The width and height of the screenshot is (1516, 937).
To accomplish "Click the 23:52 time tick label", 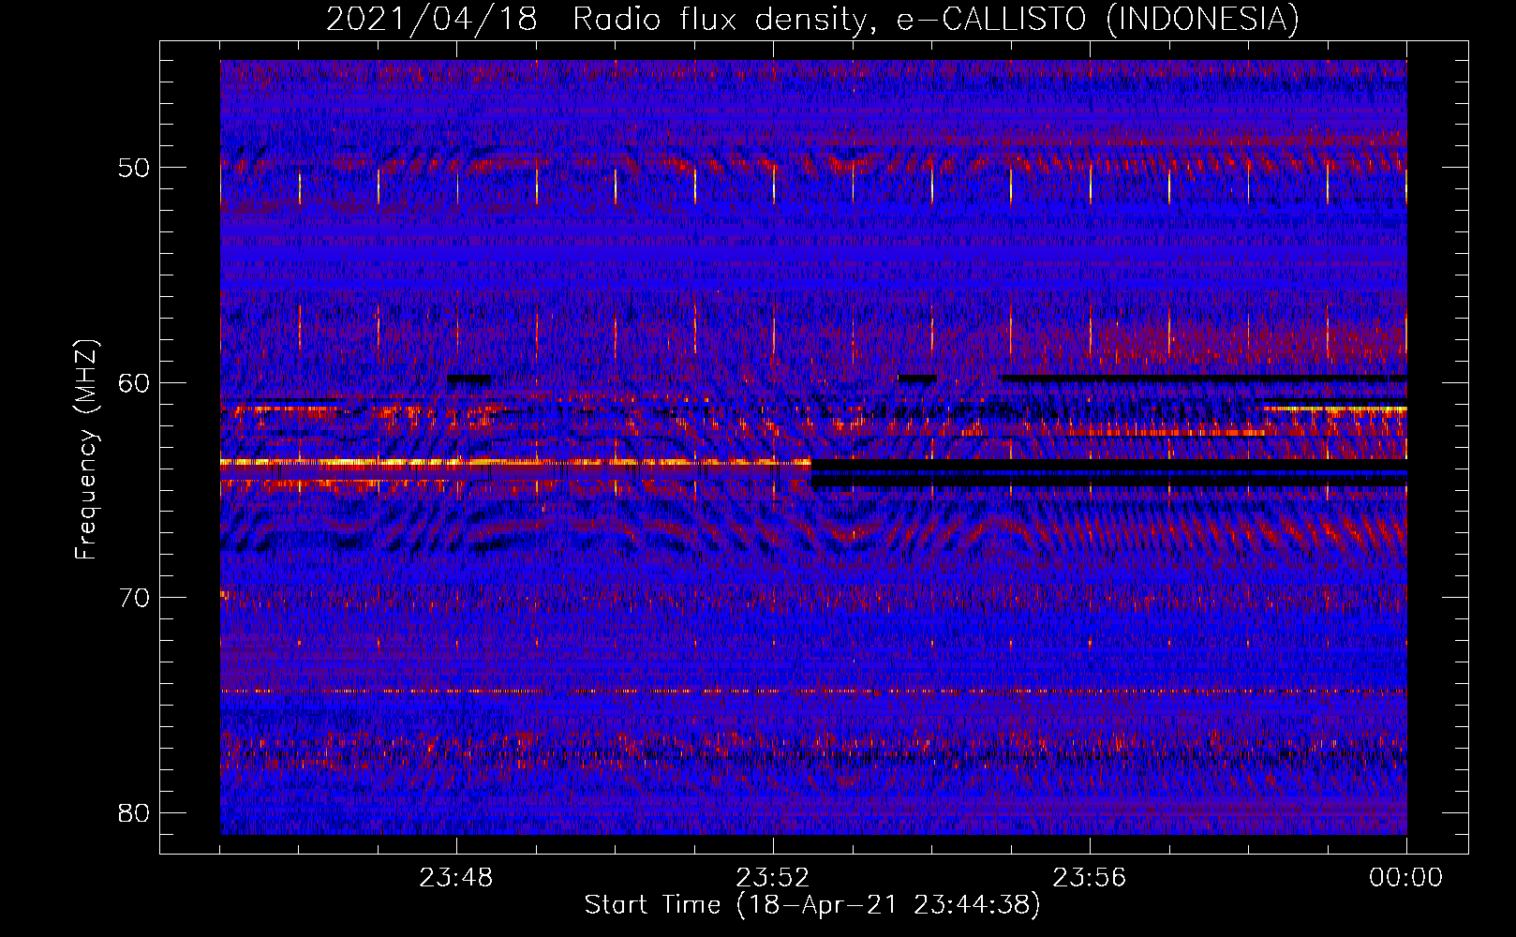I will (x=773, y=878).
